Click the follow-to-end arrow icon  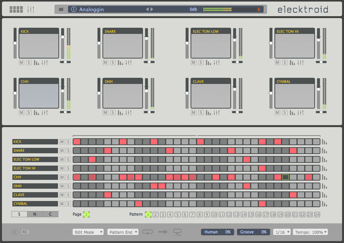click(163, 232)
